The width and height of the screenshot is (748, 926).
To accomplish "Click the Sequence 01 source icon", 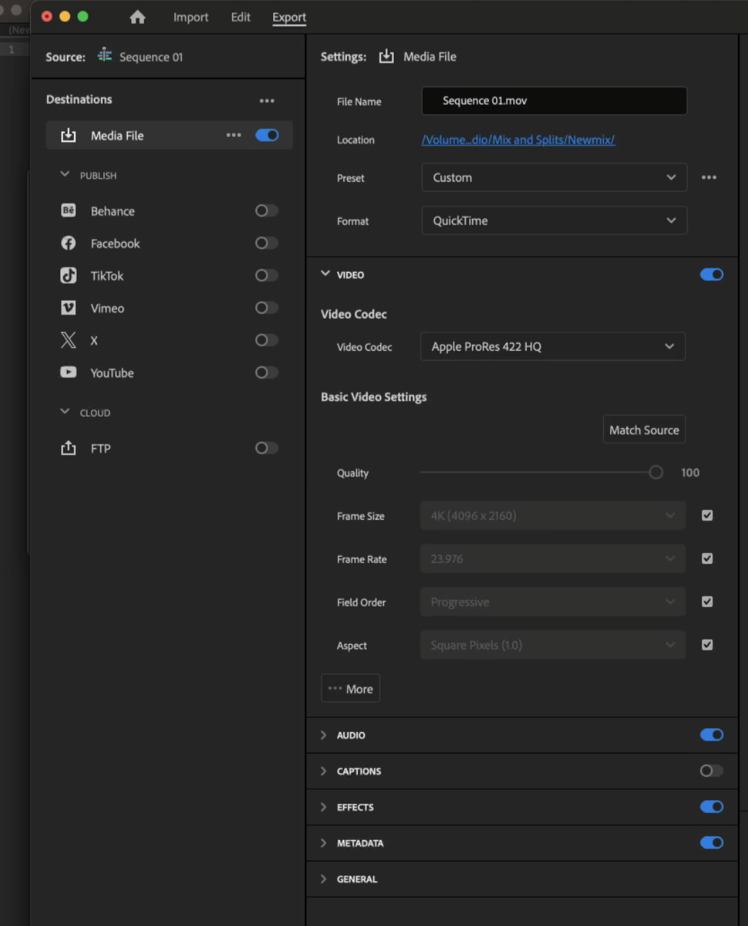I will [x=105, y=55].
